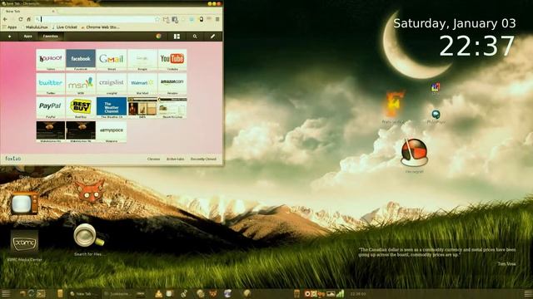This screenshot has height=299, width=533.
Task: Go to the browser home page icon
Action: (x=28, y=19)
